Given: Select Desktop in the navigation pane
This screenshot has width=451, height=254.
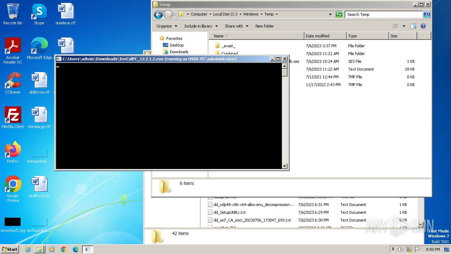Looking at the screenshot, I should (177, 45).
